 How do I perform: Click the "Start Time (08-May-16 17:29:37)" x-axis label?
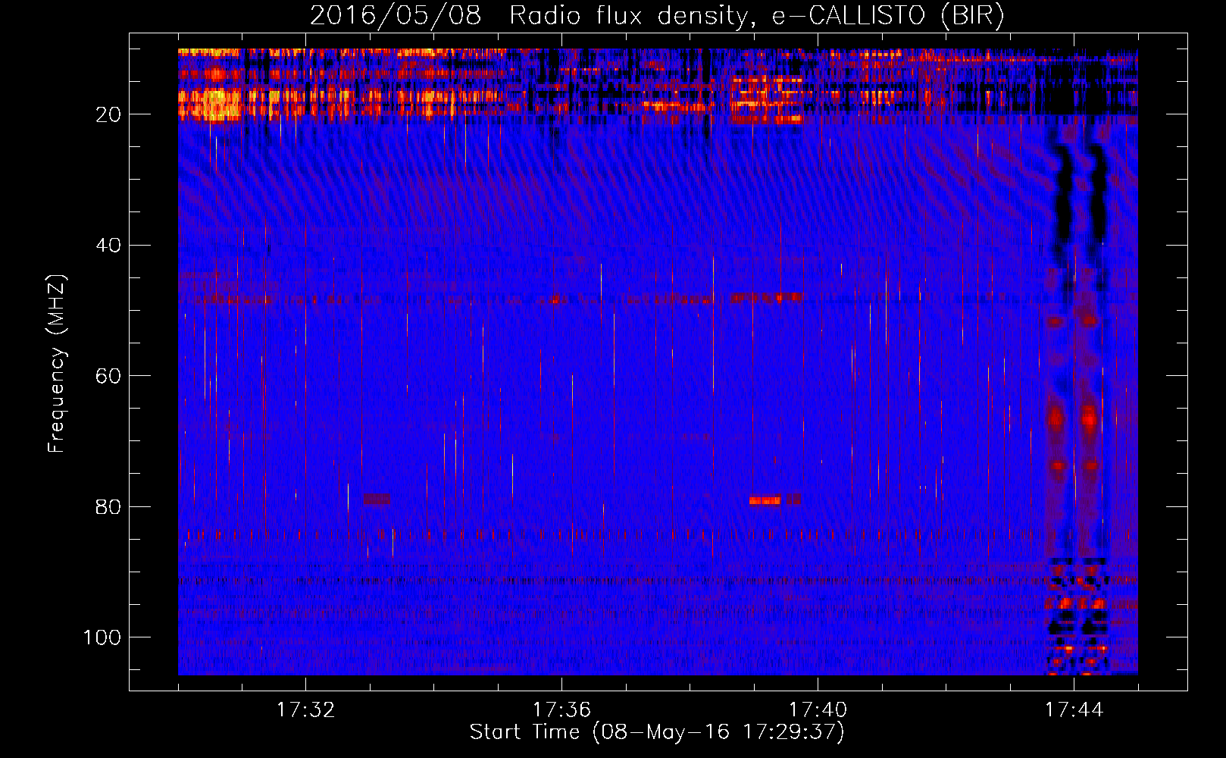(x=657, y=732)
